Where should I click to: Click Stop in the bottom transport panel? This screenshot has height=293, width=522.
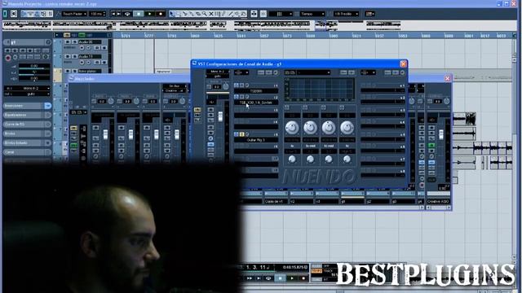point(281,278)
